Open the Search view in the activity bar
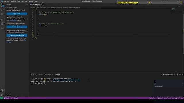Screen dimensions: 184x103 [x=2, y=10]
